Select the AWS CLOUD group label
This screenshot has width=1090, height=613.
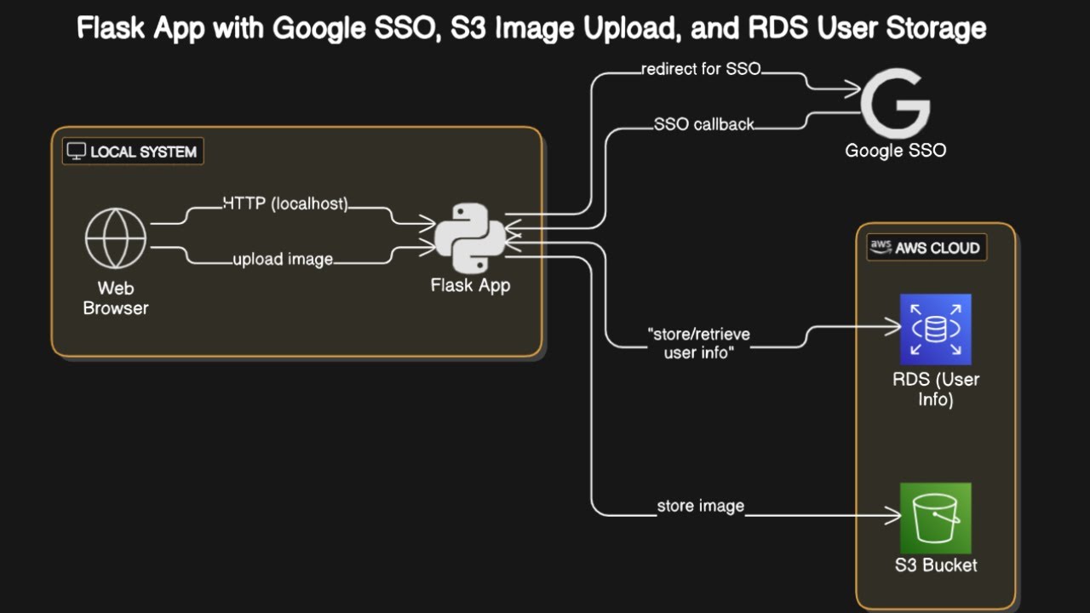pos(926,248)
